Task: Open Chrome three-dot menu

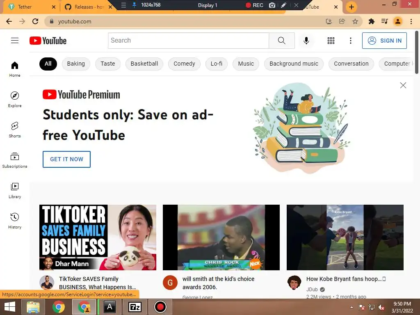Action: click(411, 21)
